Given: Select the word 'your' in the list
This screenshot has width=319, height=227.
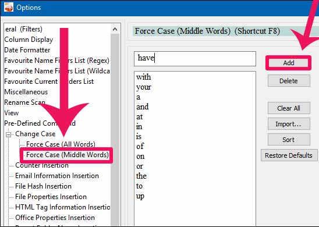Looking at the screenshot, I should pyautogui.click(x=144, y=87).
